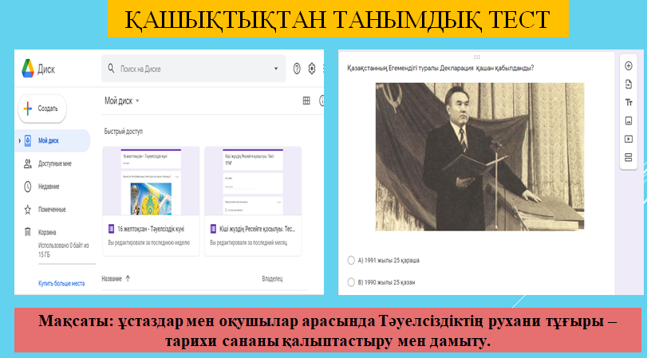Image resolution: width=647 pixels, height=358 pixels.
Task: Add video icon in Forms sidebar
Action: [629, 139]
